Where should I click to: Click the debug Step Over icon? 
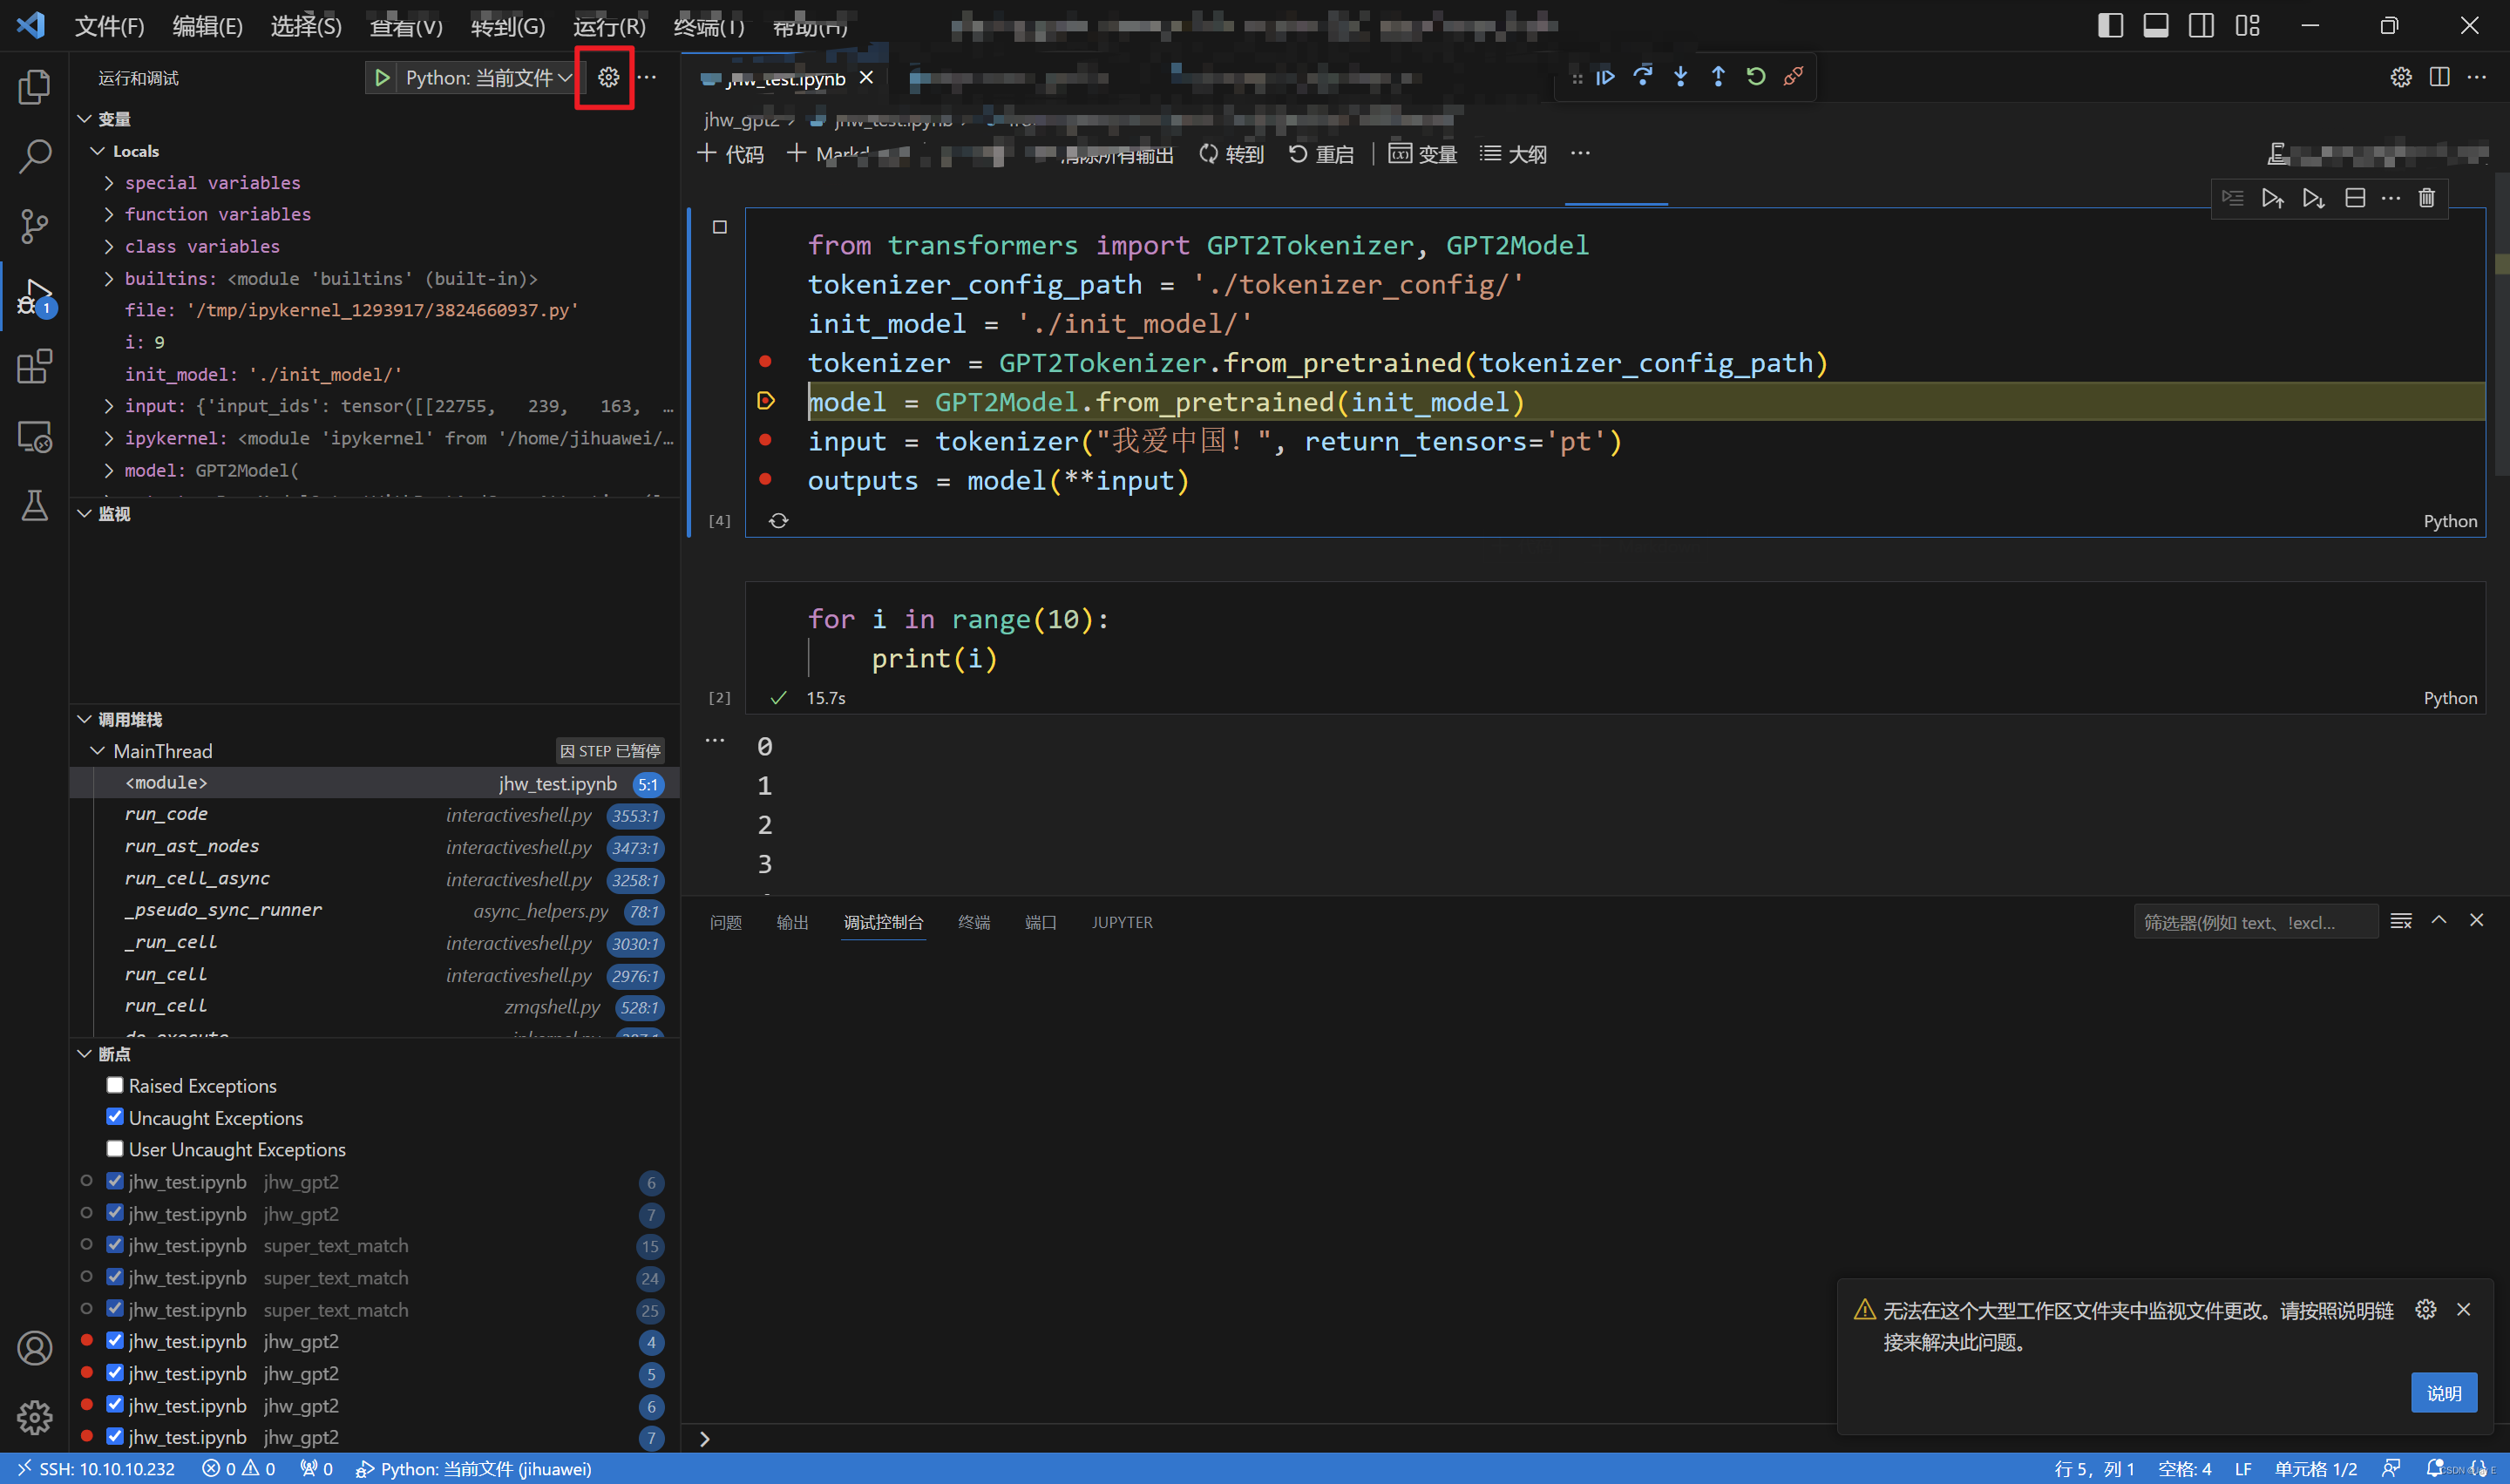point(1642,77)
